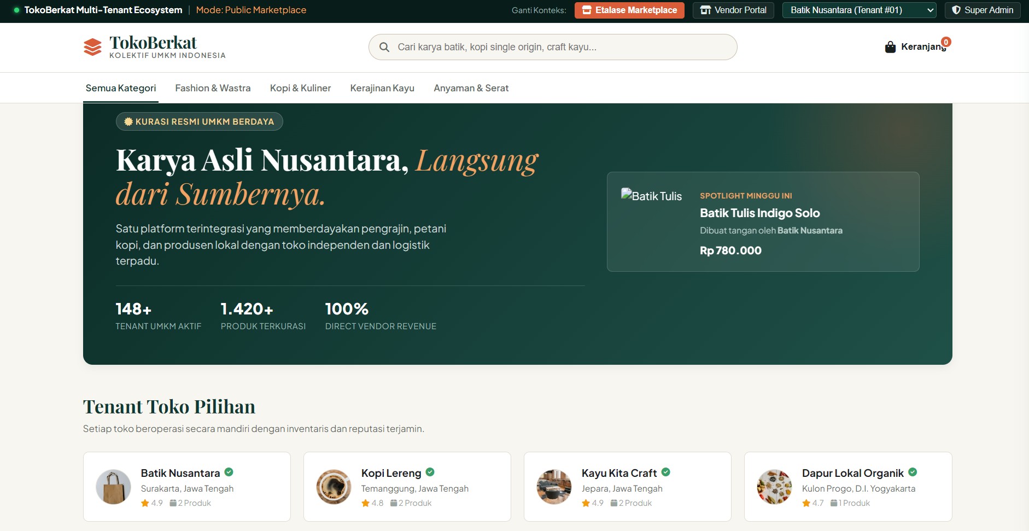
Task: Open the Dapur Lokal Organik tenant store name
Action: [852, 473]
